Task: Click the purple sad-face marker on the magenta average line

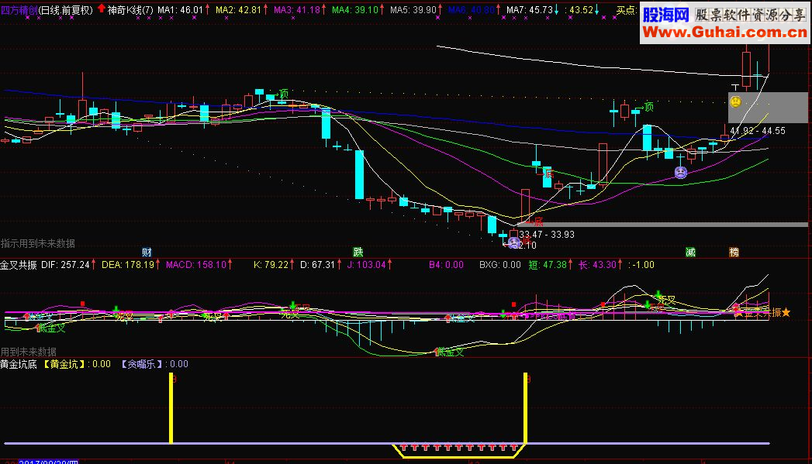Action: pyautogui.click(x=680, y=172)
